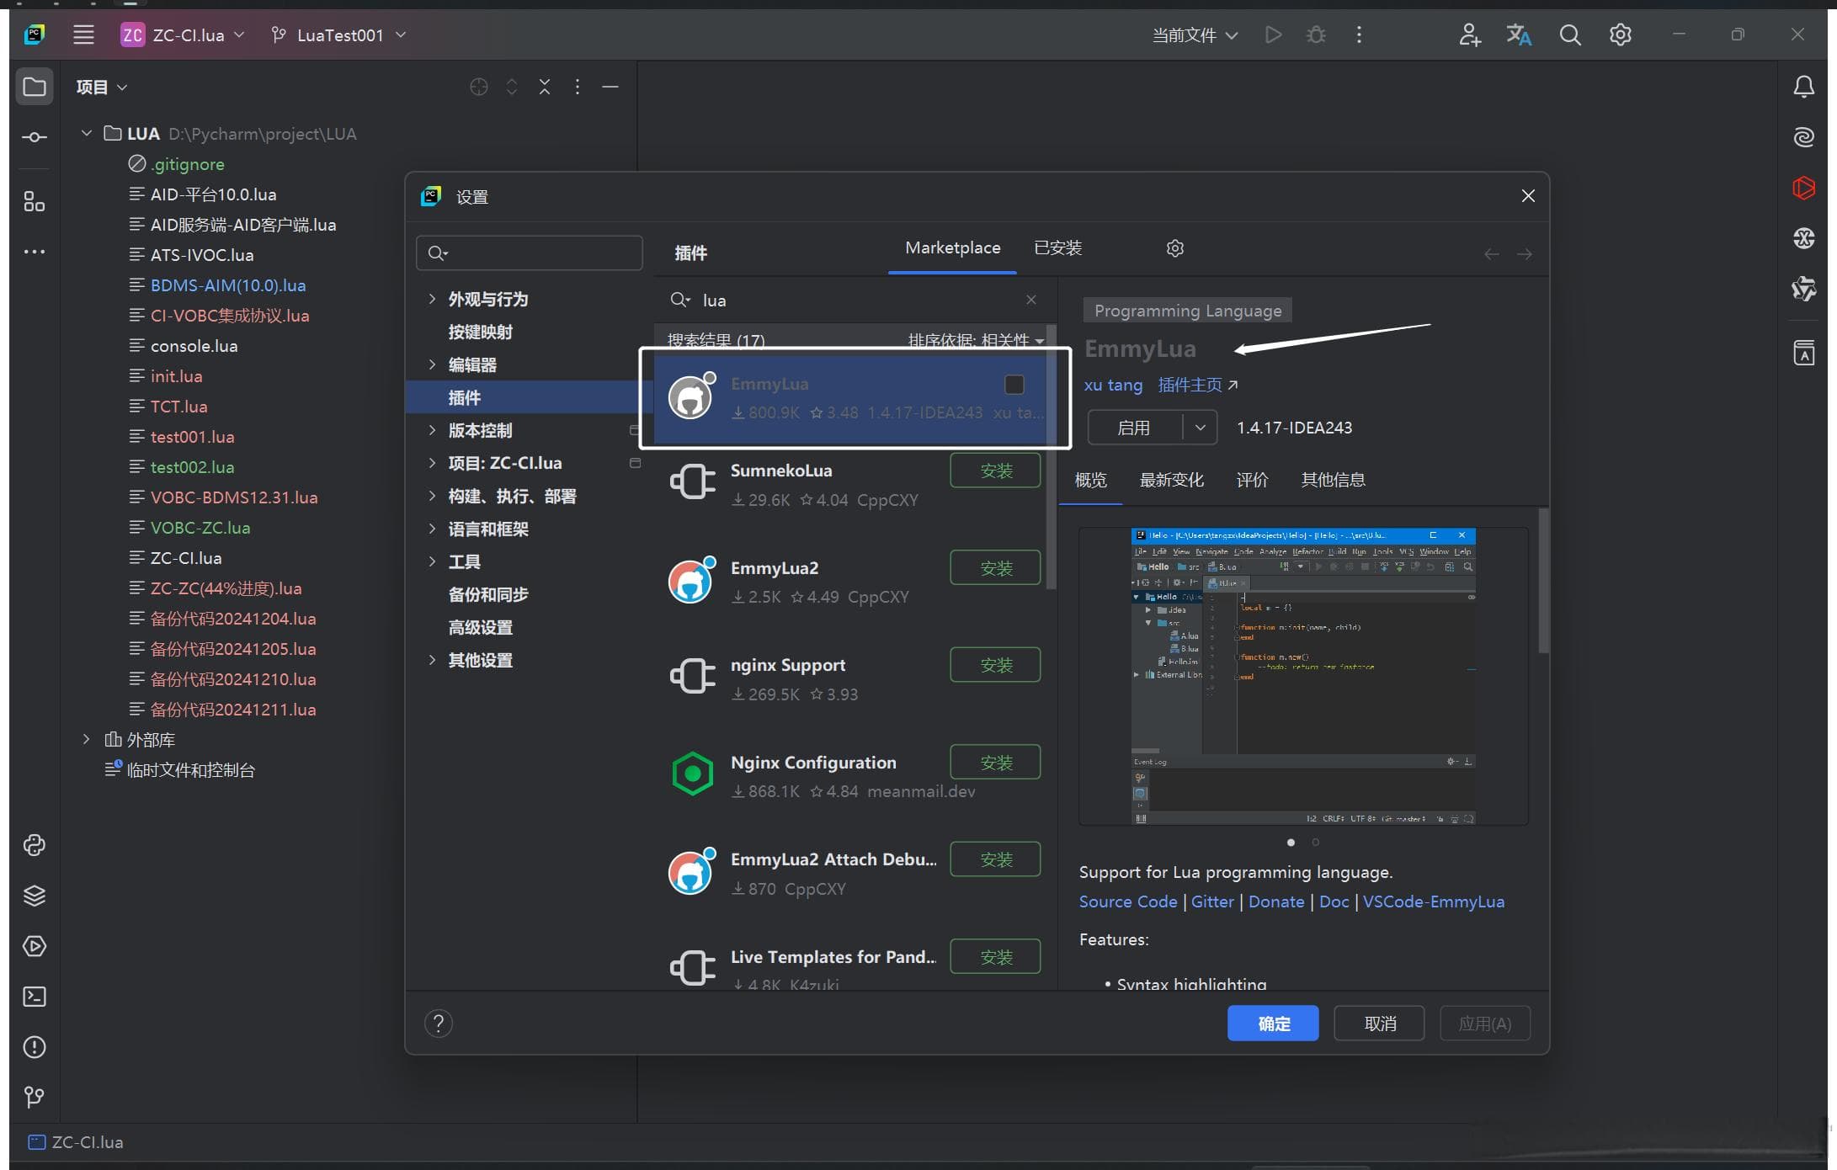Open the VSCode-EmmyLua link
Image resolution: width=1837 pixels, height=1170 pixels.
1433,901
